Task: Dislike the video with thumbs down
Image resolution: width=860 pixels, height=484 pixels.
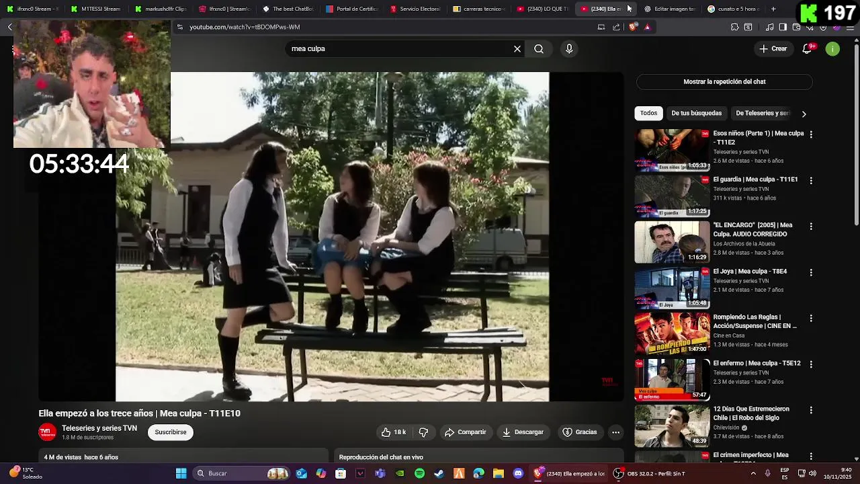Action: [423, 432]
